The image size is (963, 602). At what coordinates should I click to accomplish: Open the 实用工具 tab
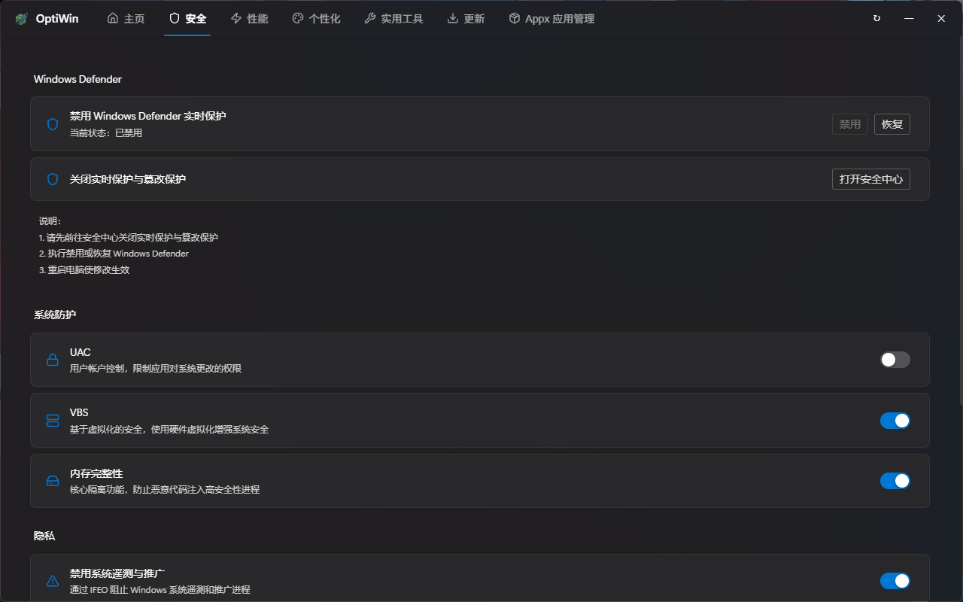(x=393, y=19)
